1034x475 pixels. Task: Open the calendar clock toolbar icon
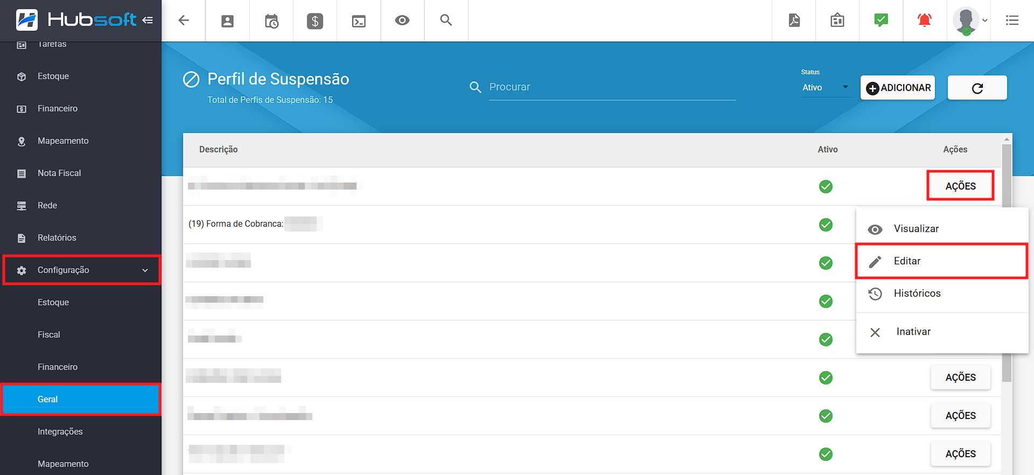coord(271,21)
